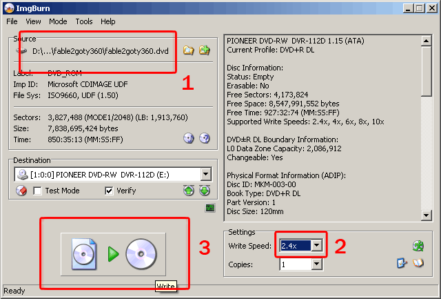Open the image information question-mark icon
Image resolution: width=441 pixels, height=299 pixels.
[205, 138]
